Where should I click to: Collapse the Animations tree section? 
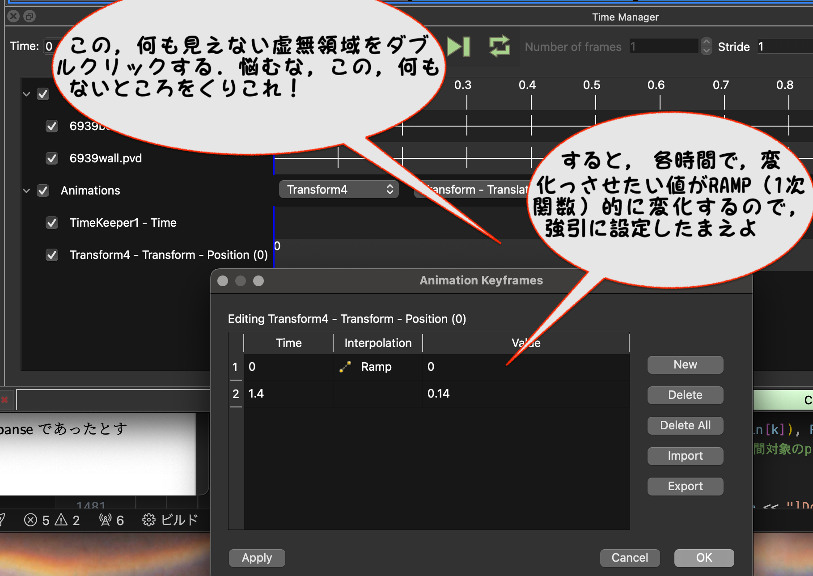[x=27, y=191]
